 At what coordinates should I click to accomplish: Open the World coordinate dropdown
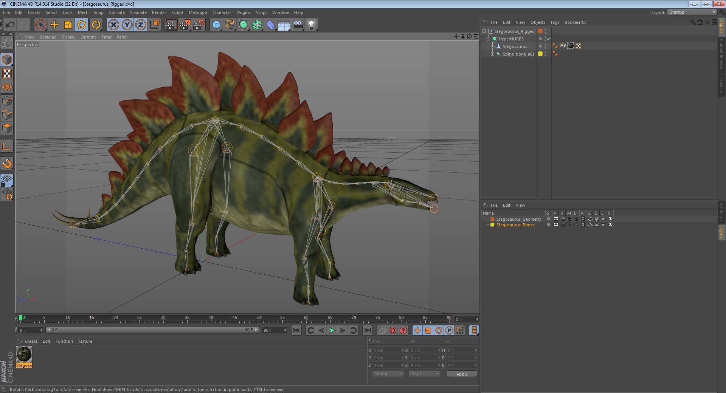pyautogui.click(x=388, y=374)
